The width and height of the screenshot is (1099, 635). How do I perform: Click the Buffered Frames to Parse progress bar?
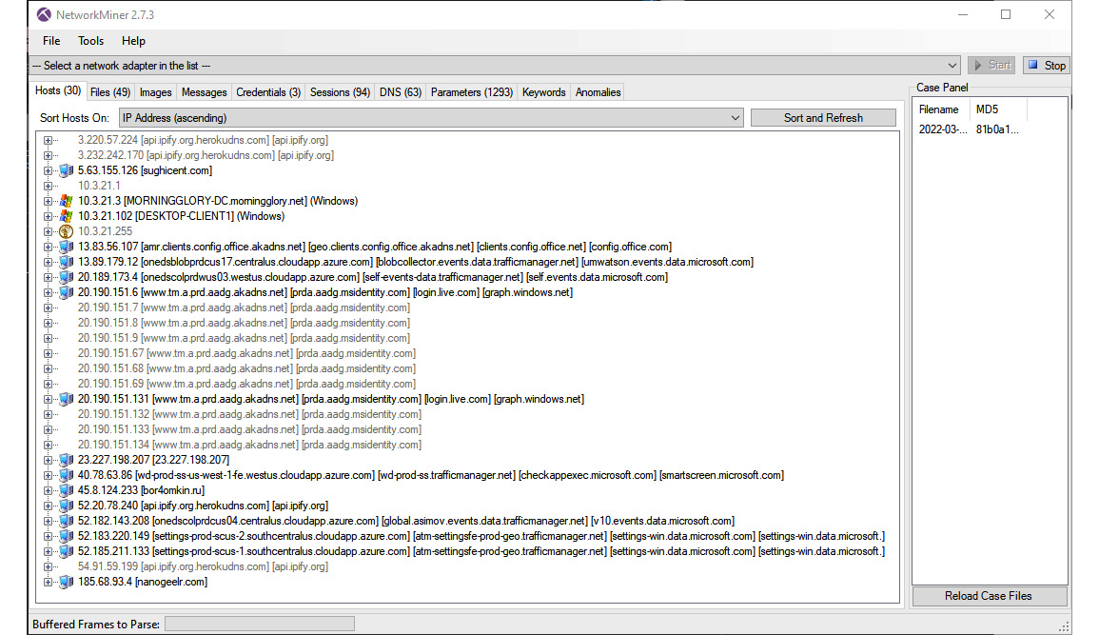pyautogui.click(x=260, y=624)
